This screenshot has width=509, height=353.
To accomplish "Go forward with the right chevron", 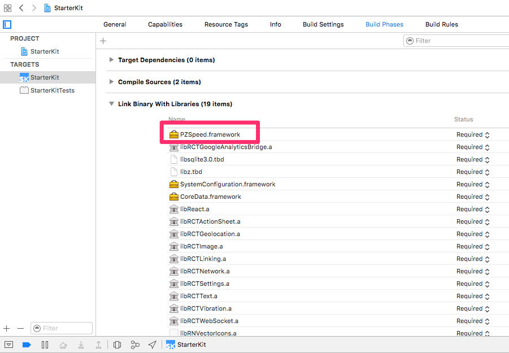I will [34, 8].
